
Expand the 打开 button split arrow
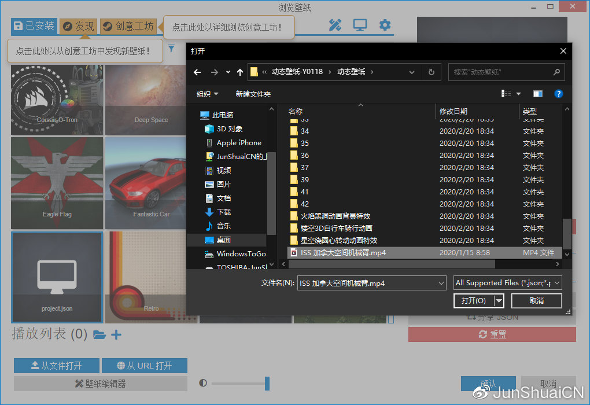coord(499,301)
